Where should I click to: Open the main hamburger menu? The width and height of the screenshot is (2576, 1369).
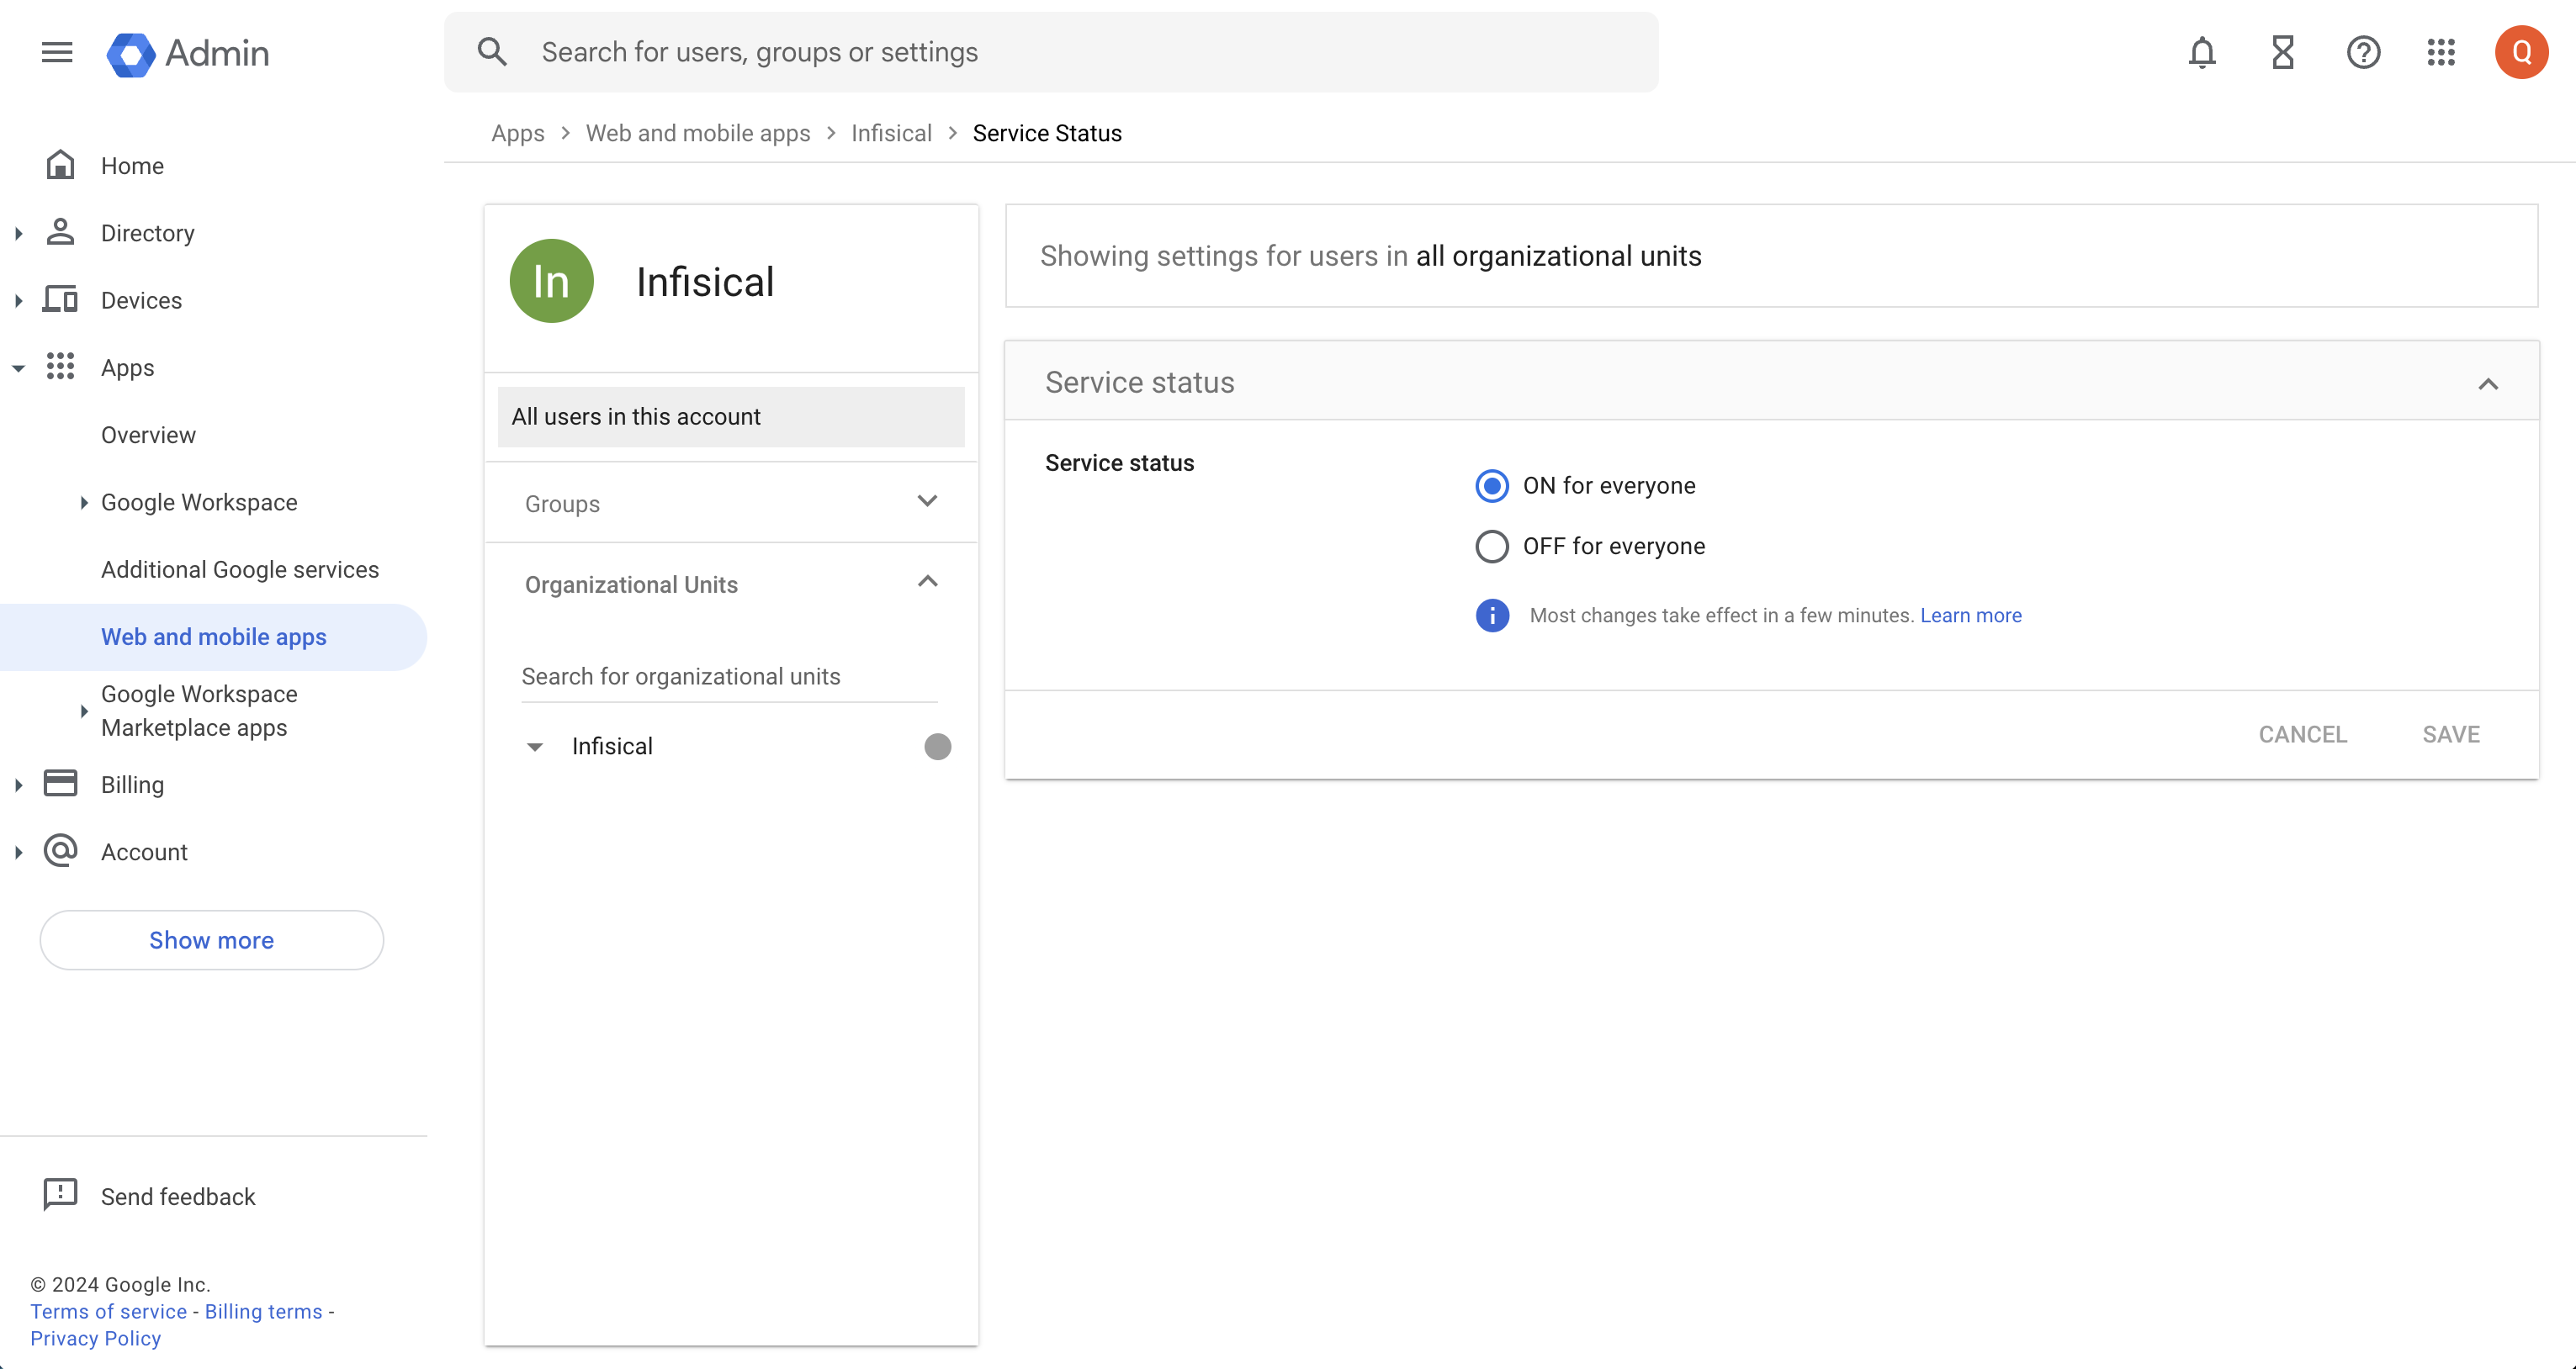[57, 52]
